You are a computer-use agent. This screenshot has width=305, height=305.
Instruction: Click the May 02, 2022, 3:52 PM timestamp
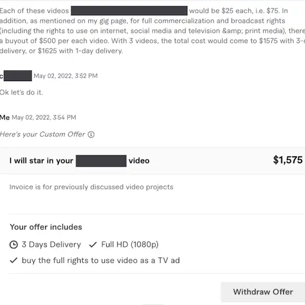[x=65, y=76]
